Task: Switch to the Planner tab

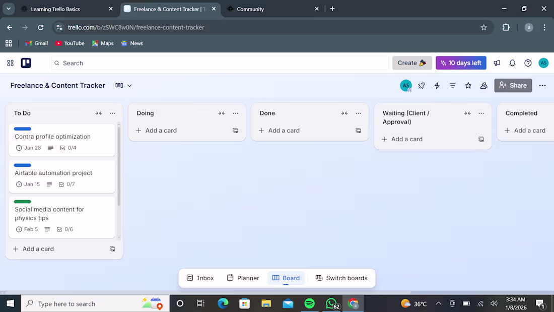Action: pyautogui.click(x=243, y=278)
